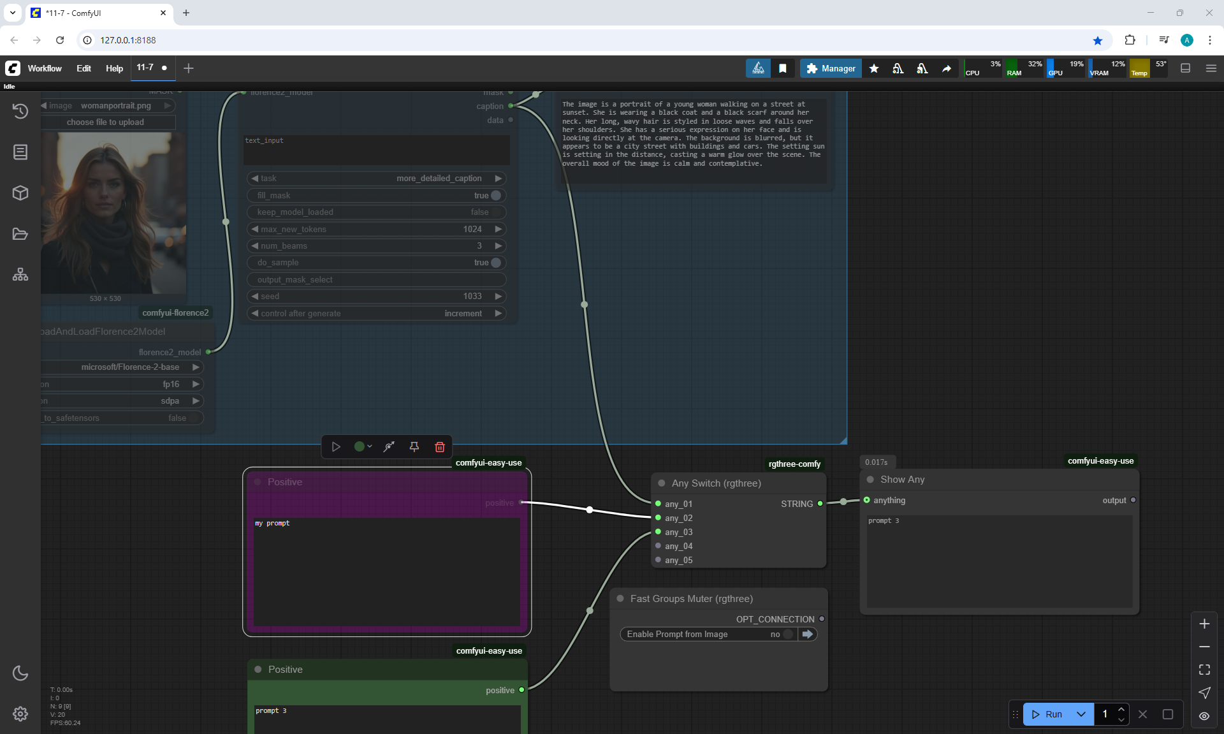Click choose file to upload button

[105, 122]
